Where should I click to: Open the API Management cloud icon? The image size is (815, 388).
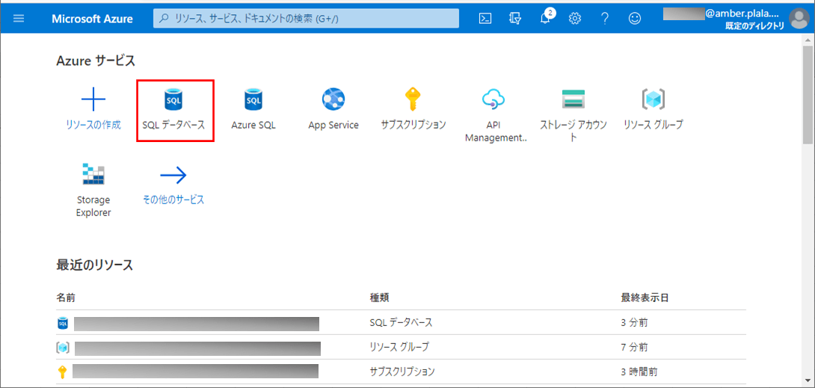click(493, 99)
